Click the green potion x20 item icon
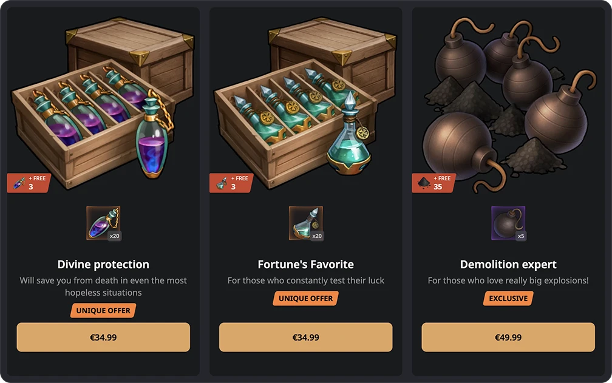This screenshot has height=383, width=612. 305,223
